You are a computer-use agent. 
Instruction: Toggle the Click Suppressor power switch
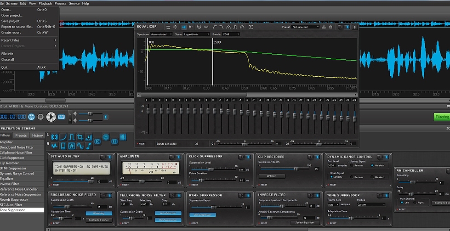(x=244, y=157)
